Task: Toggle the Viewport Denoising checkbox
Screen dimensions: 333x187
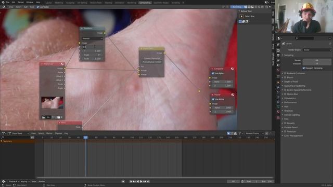Action: click(304, 68)
